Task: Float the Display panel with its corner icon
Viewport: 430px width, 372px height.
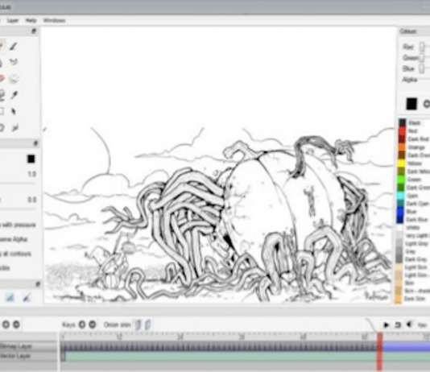Action: pyautogui.click(x=38, y=284)
